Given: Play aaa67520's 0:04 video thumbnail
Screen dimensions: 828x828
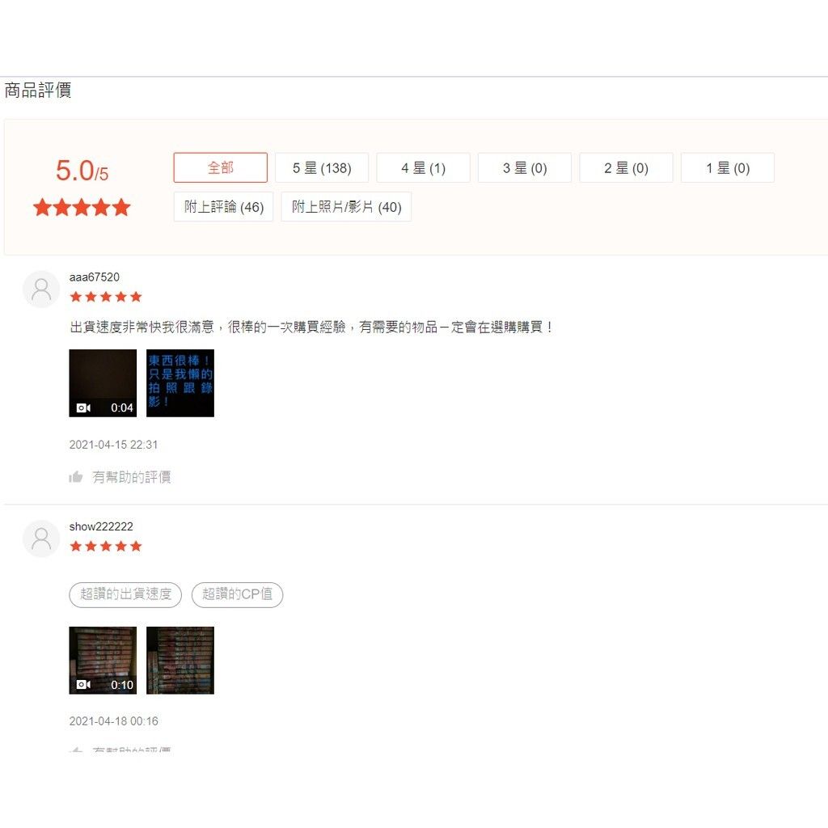Looking at the screenshot, I should [103, 382].
